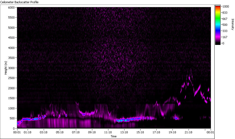Screen dimensions: 235x139
Task: Click the 17:18 time axis label
Action: pyautogui.click(x=156, y=132)
